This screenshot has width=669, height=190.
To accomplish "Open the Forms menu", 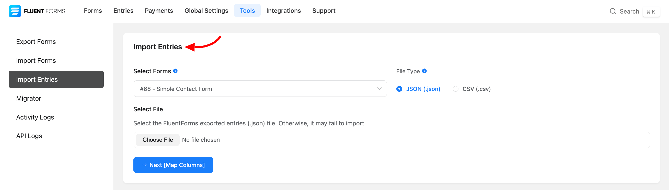I will (x=93, y=11).
